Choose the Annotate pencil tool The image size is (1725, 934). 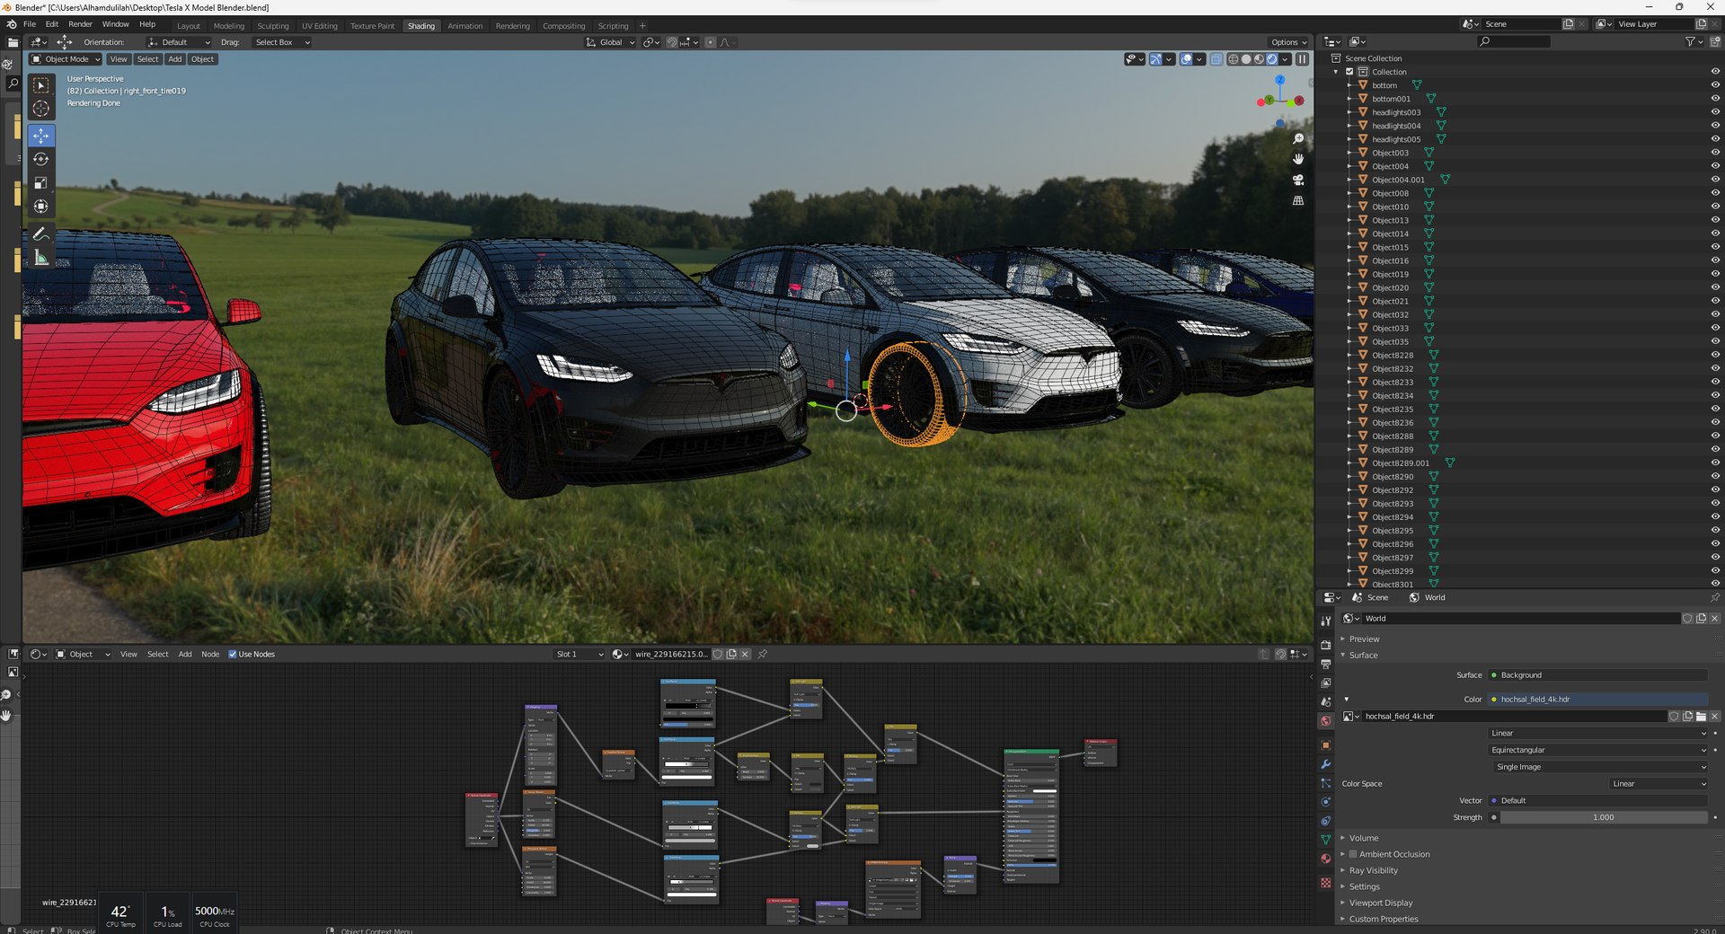point(41,233)
